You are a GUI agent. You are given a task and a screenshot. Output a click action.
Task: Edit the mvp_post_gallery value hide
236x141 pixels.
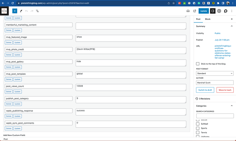[x=131, y=63]
